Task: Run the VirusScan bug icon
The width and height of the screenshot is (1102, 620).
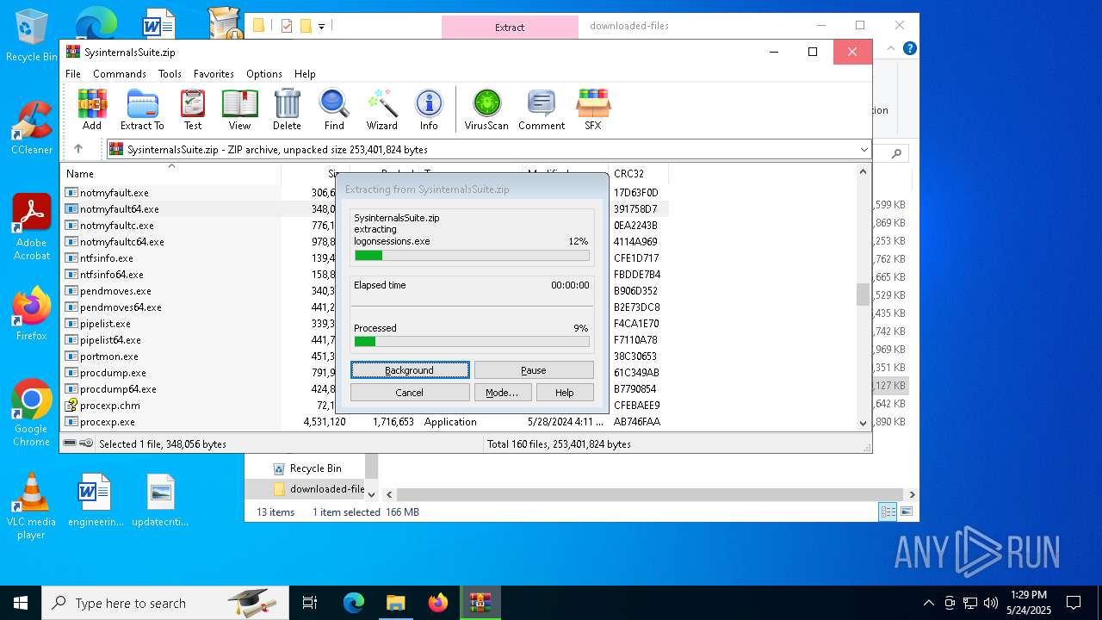Action: [486, 109]
